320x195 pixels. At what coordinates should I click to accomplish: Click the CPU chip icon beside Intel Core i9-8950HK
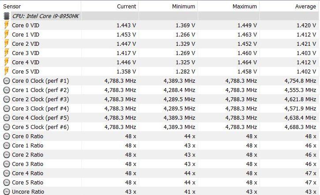[7, 16]
